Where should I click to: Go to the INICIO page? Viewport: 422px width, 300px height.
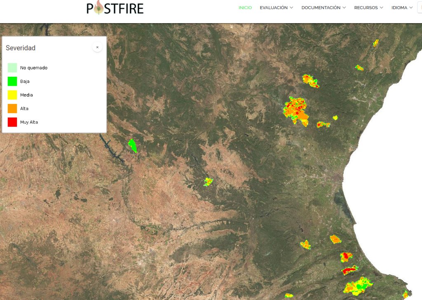[x=245, y=8]
